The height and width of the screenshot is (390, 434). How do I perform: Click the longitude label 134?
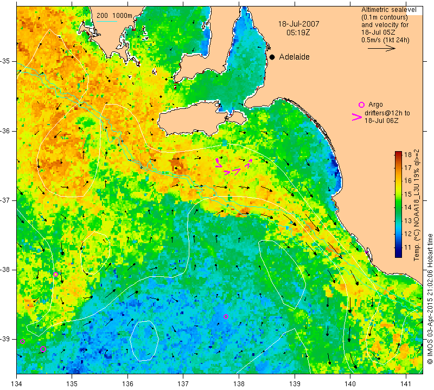pyautogui.click(x=17, y=384)
